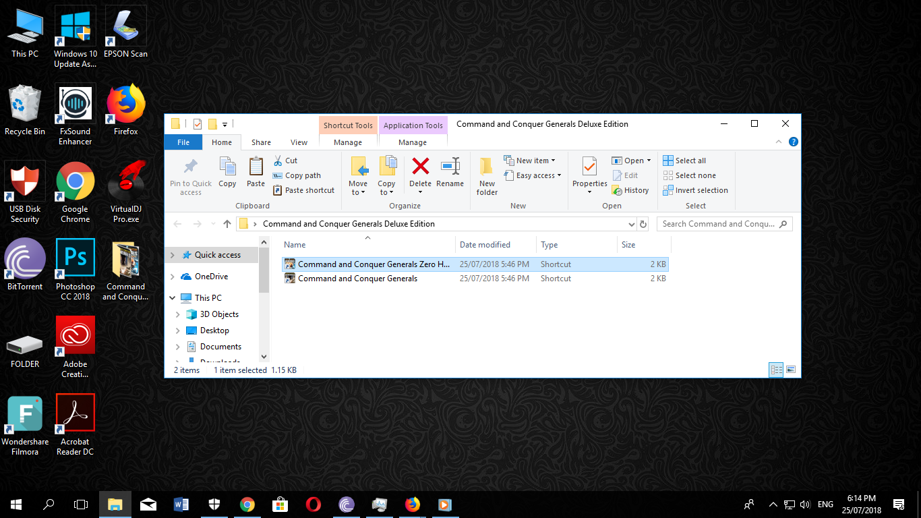
Task: Sort files by the Type column
Action: click(576, 245)
